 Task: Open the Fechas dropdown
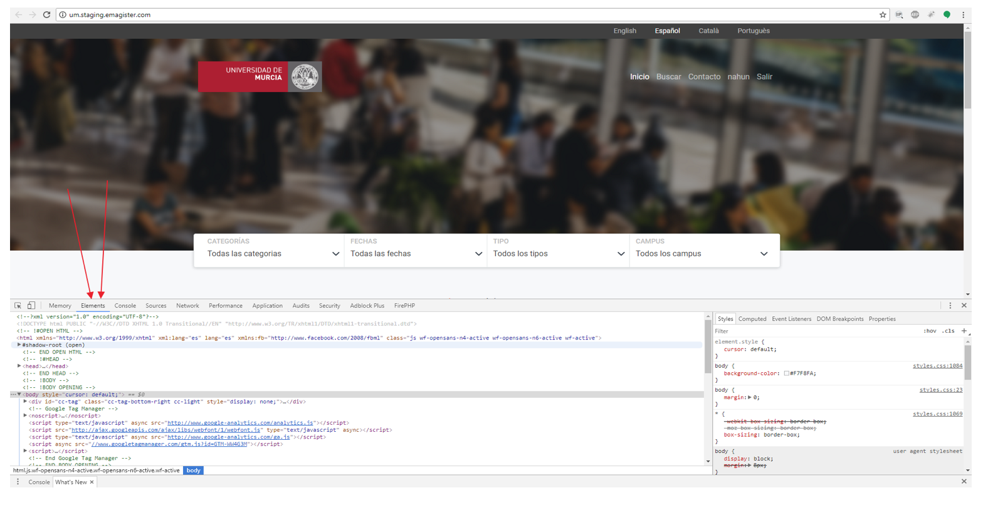coord(415,251)
